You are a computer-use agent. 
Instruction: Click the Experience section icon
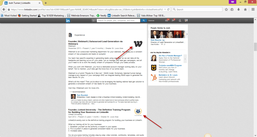click(70, 35)
